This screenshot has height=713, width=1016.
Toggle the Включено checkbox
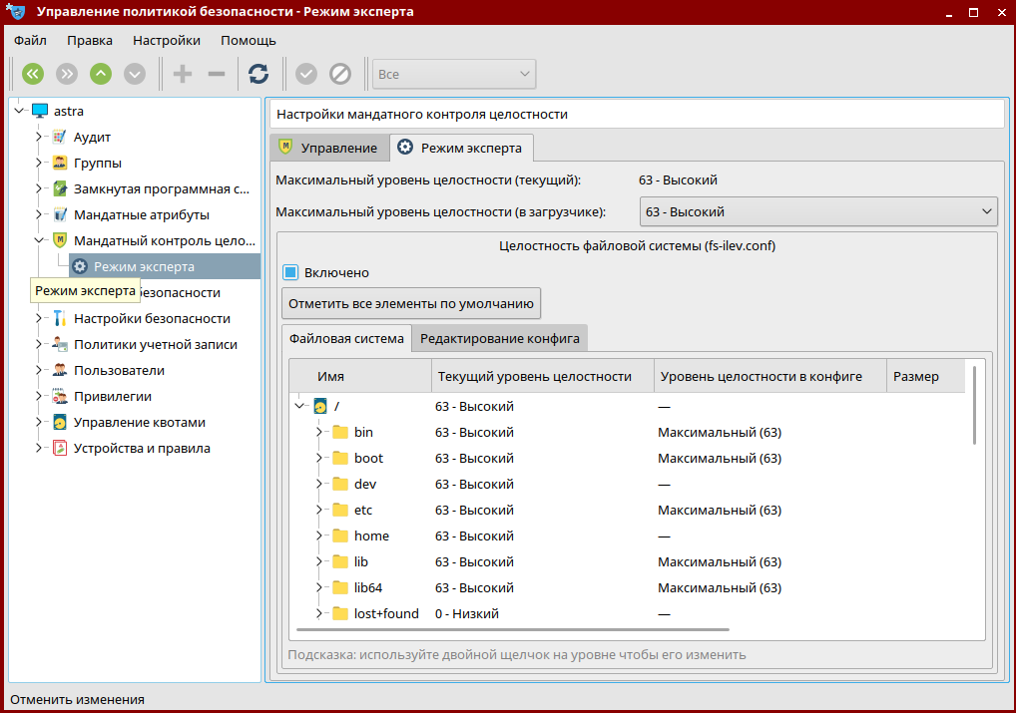pos(290,272)
